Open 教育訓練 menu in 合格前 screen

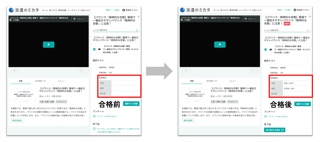pos(62,10)
